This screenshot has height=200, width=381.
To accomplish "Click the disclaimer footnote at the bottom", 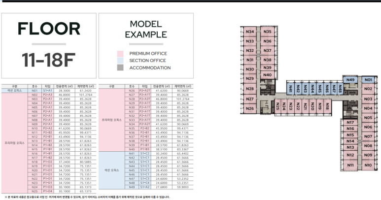I will [x=87, y=197].
